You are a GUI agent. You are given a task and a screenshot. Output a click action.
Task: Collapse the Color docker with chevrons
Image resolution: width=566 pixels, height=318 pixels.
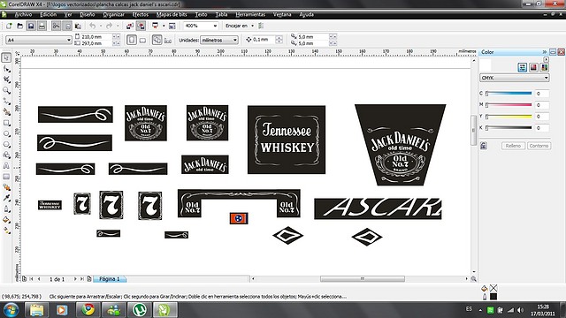tap(545, 52)
